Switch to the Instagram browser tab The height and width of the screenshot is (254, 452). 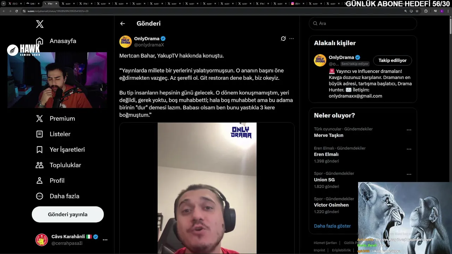pos(298,4)
